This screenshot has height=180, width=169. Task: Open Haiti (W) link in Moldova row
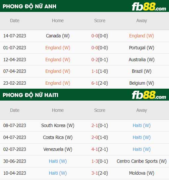(58, 173)
